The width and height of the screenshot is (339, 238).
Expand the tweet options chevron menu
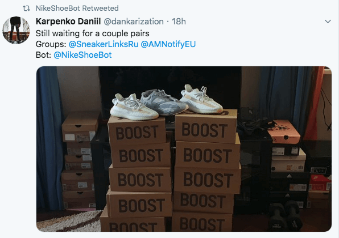pos(328,22)
